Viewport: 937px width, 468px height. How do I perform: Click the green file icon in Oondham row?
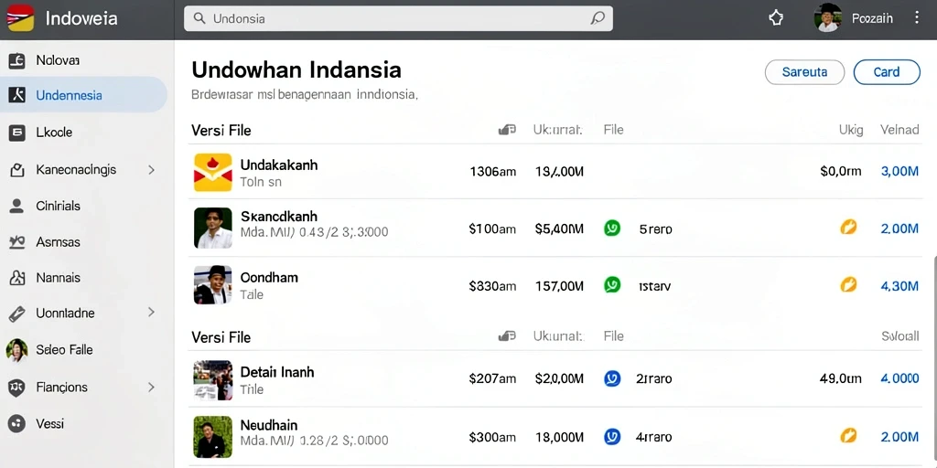(x=612, y=285)
